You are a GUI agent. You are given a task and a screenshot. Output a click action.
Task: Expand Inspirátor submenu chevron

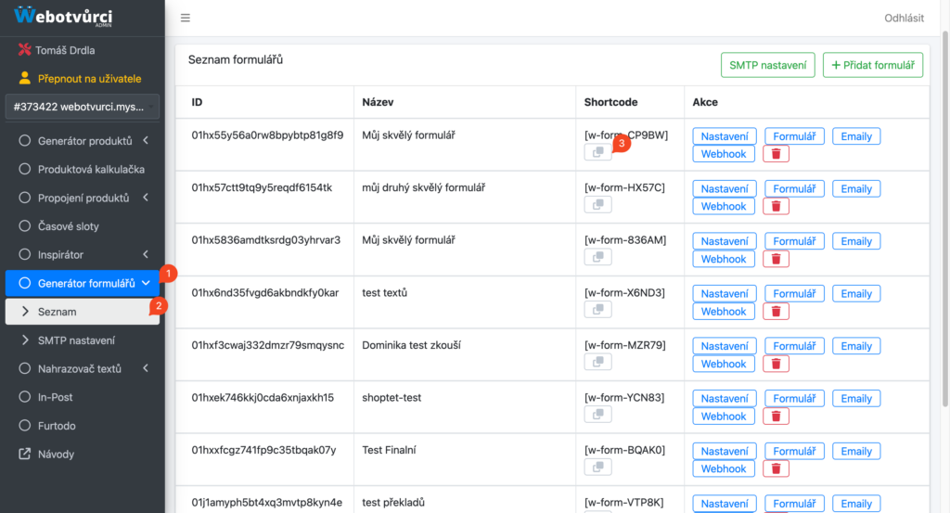146,254
